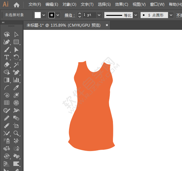182x171 pixels.
Task: Expand the stroke weight dropdown
Action: coord(99,15)
